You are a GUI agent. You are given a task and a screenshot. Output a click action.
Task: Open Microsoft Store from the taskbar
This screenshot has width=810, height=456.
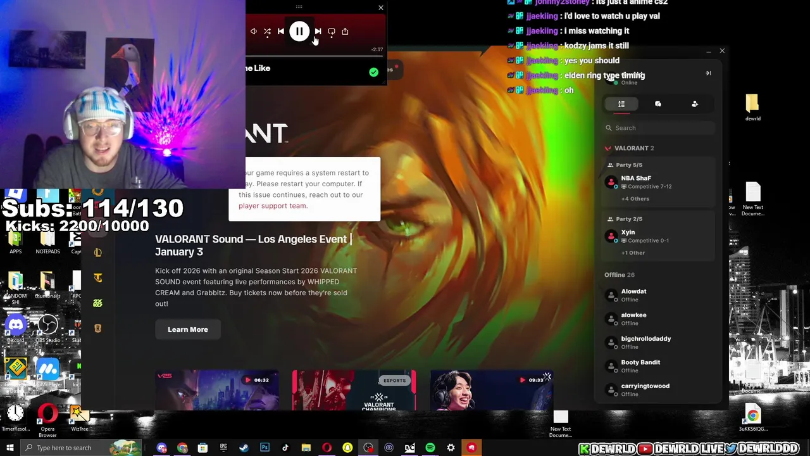[202, 448]
